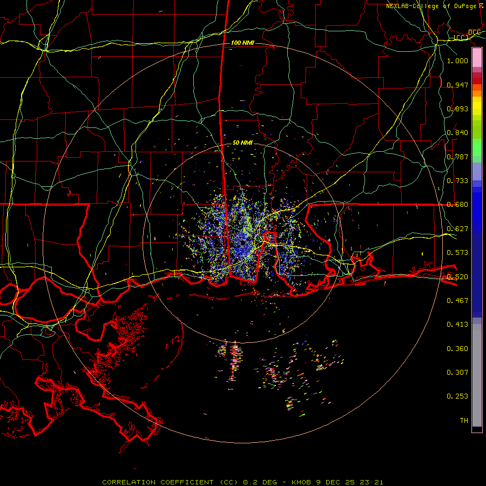Click the color scale value 0.680
Image resolution: width=486 pixels, height=486 pixels.
[x=457, y=204]
